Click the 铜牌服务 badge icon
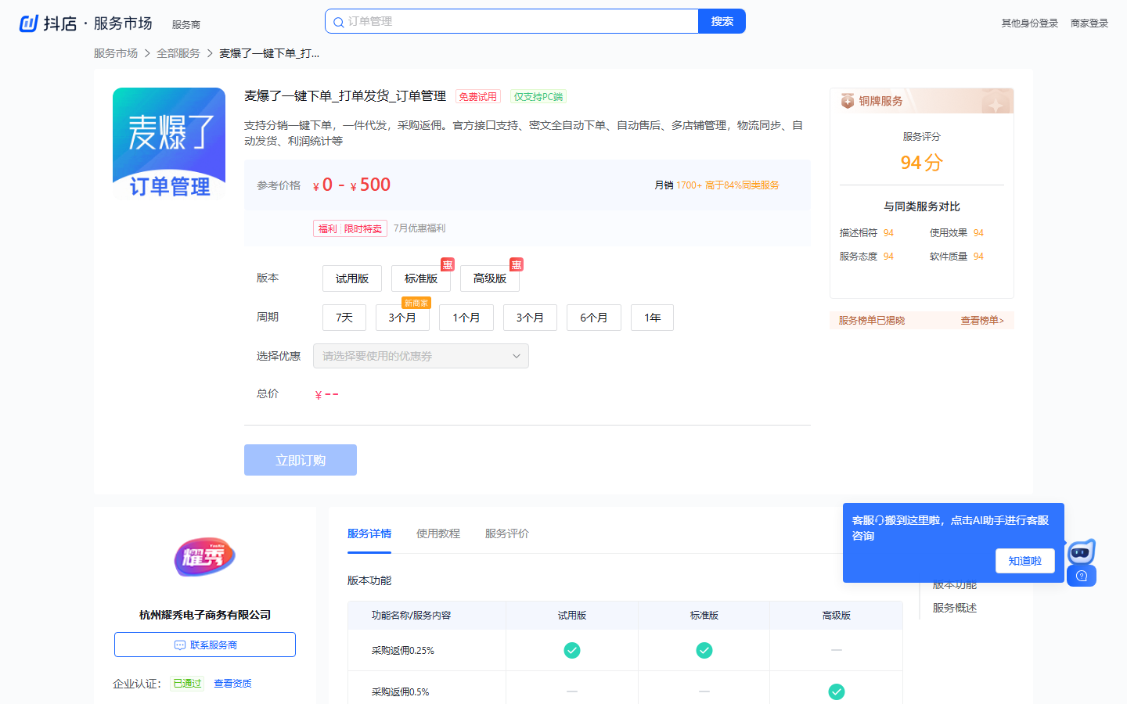The image size is (1127, 704). click(x=848, y=101)
